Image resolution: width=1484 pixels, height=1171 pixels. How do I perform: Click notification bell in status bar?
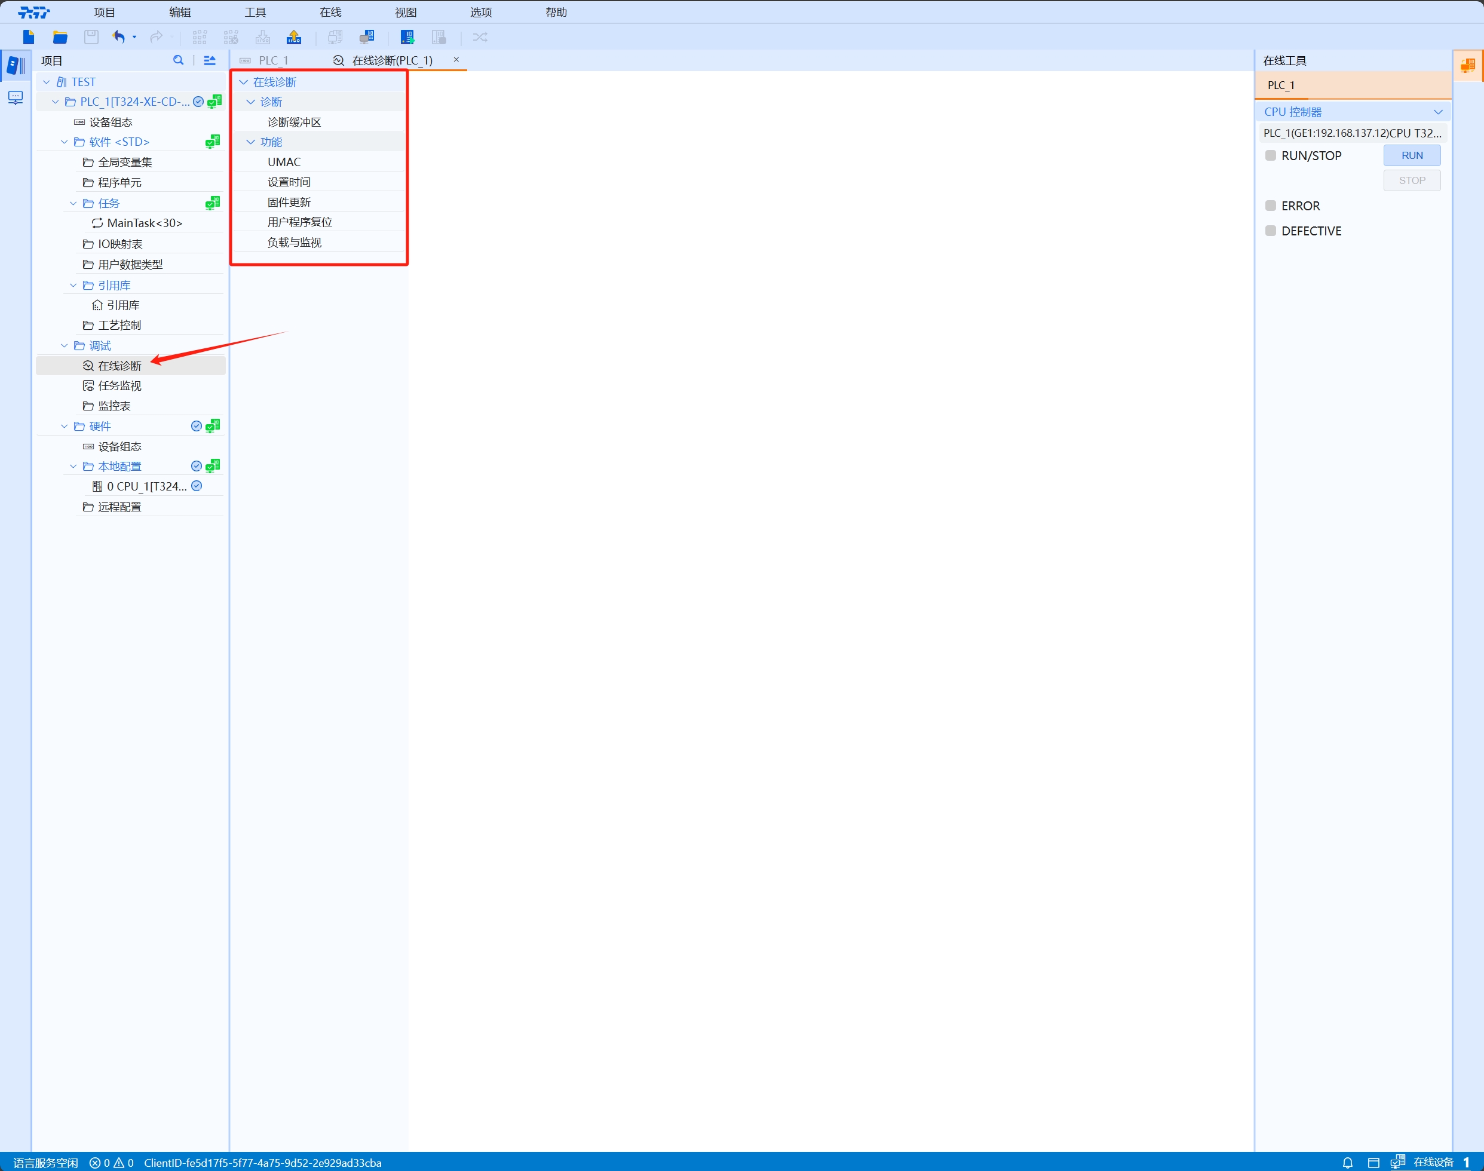coord(1348,1162)
